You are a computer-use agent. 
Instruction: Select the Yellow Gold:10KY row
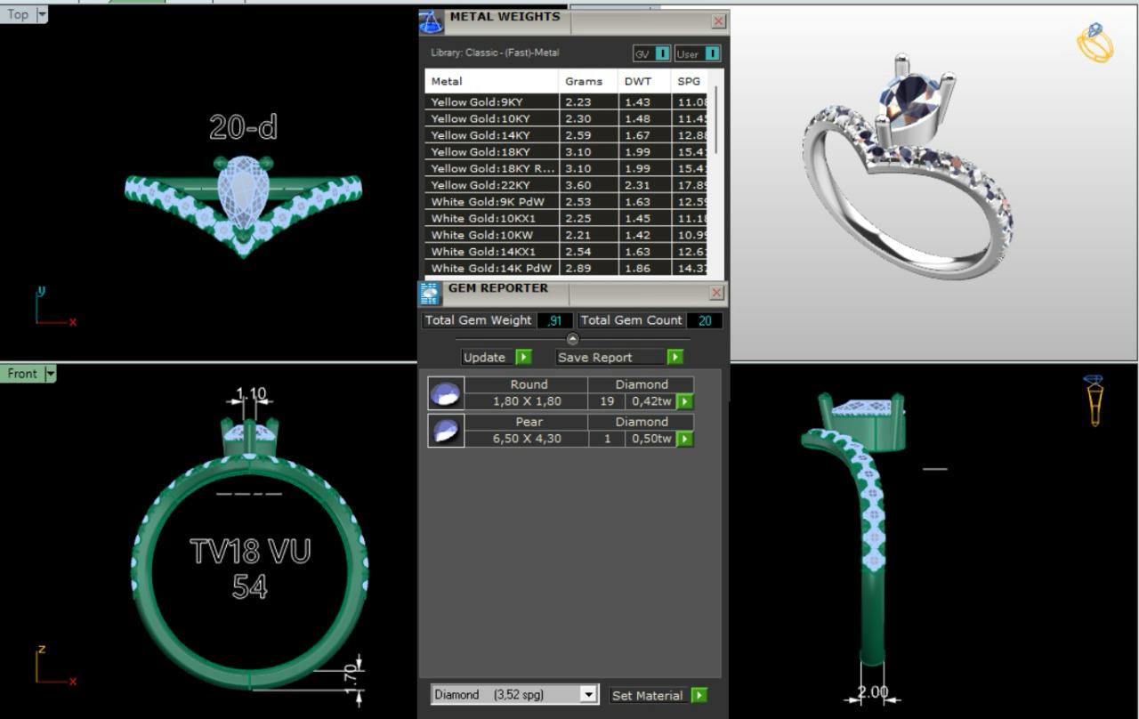pyautogui.click(x=566, y=118)
